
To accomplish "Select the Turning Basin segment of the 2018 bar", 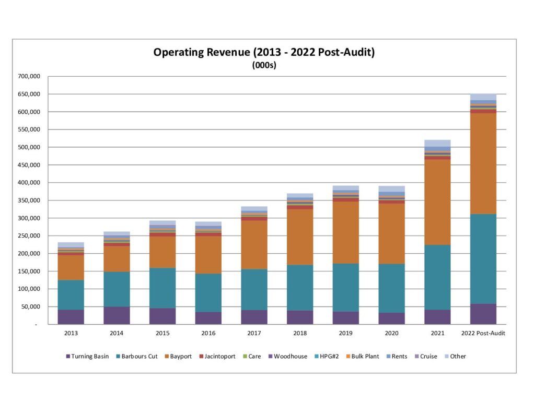I will click(x=300, y=317).
